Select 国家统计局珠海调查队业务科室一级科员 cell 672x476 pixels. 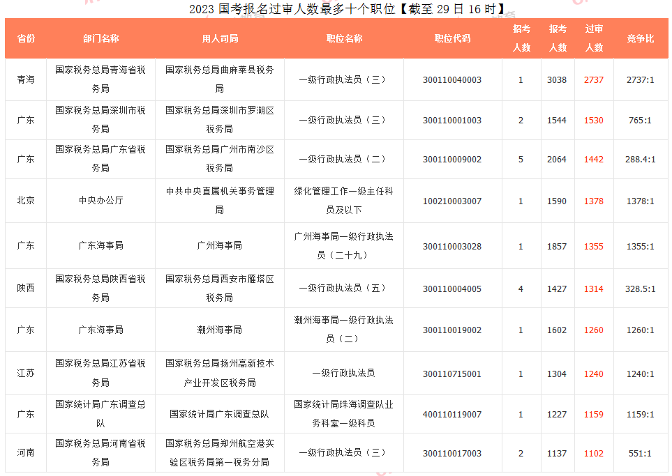point(344,414)
